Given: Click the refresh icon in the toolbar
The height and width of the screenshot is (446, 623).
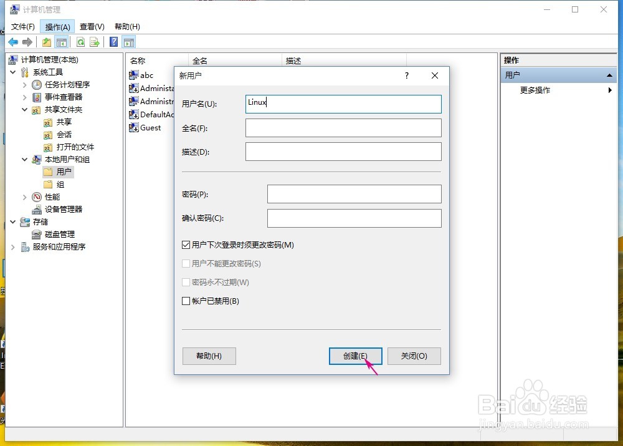Looking at the screenshot, I should [x=80, y=42].
